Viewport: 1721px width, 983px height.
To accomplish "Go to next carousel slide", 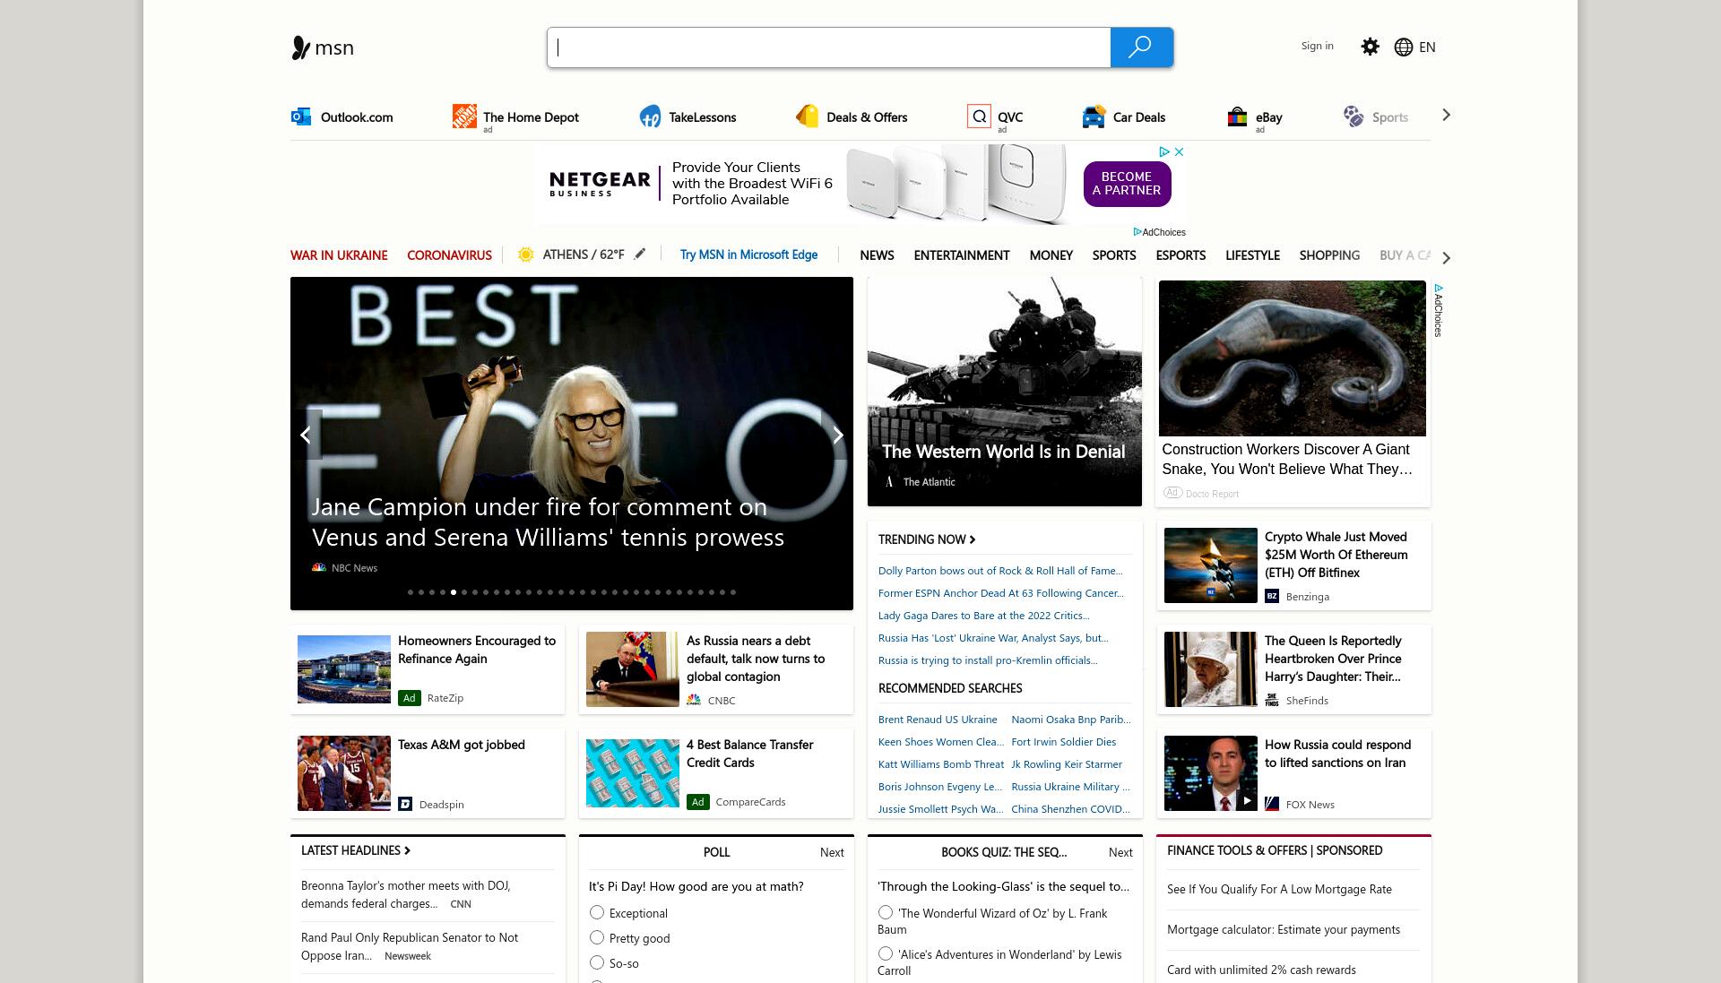I will (837, 435).
